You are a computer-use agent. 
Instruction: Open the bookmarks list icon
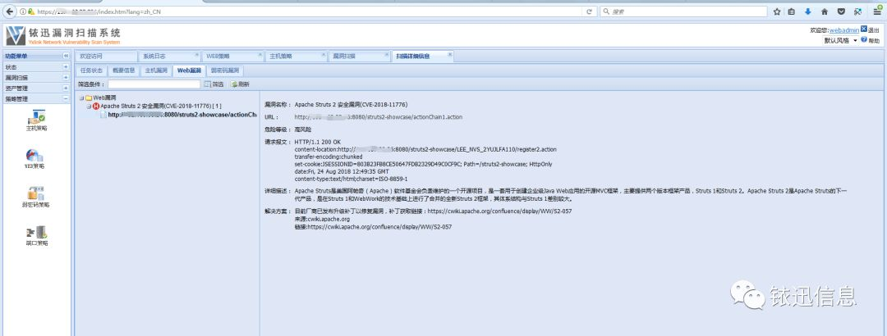[792, 11]
